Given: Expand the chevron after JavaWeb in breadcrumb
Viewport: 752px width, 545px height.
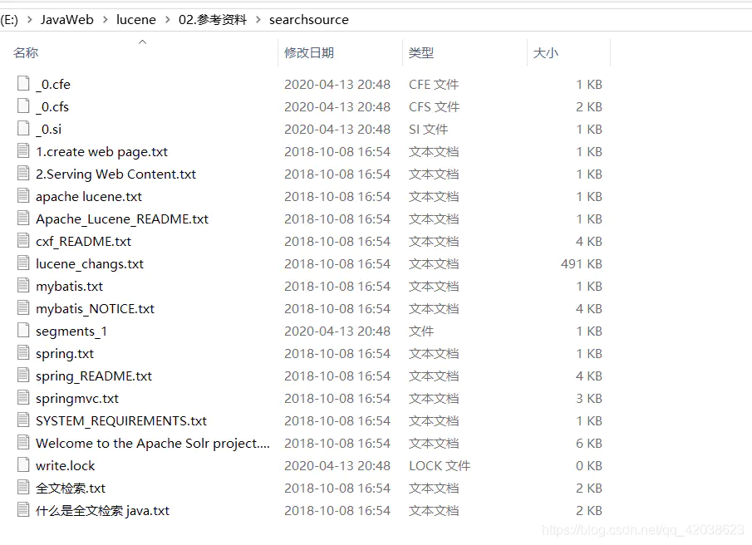Looking at the screenshot, I should point(105,20).
